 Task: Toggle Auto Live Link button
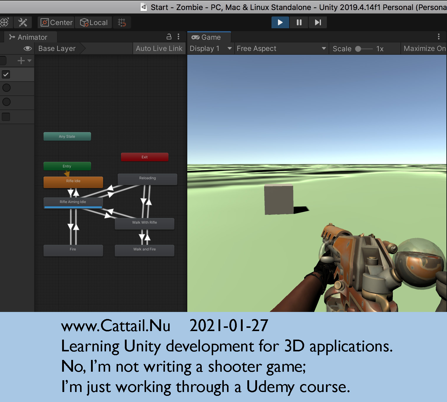pyautogui.click(x=159, y=49)
